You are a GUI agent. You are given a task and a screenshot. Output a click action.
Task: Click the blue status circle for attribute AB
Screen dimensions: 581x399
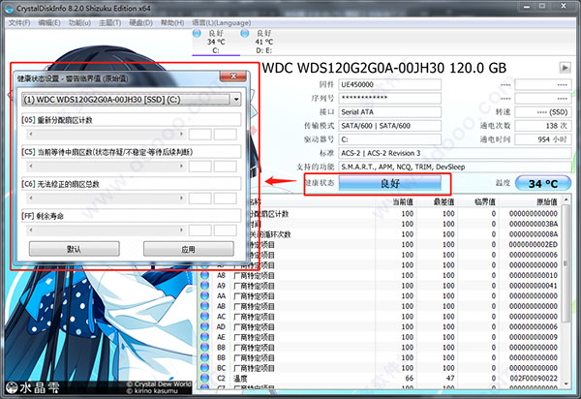pos(204,306)
